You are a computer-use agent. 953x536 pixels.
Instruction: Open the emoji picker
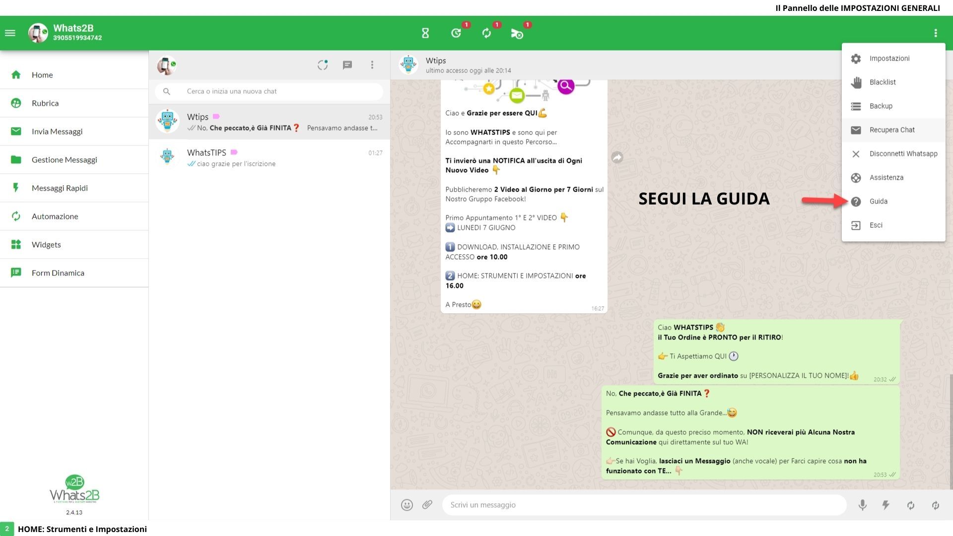(407, 505)
